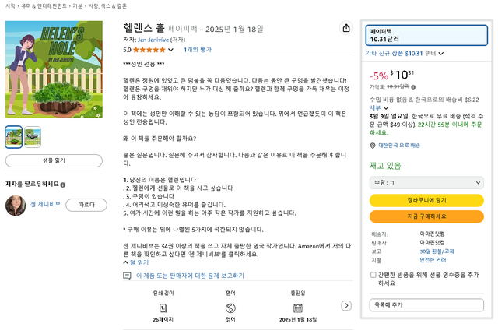Screen dimensions: 498x334
Task: Click the share icon near the title
Action: [x=346, y=28]
